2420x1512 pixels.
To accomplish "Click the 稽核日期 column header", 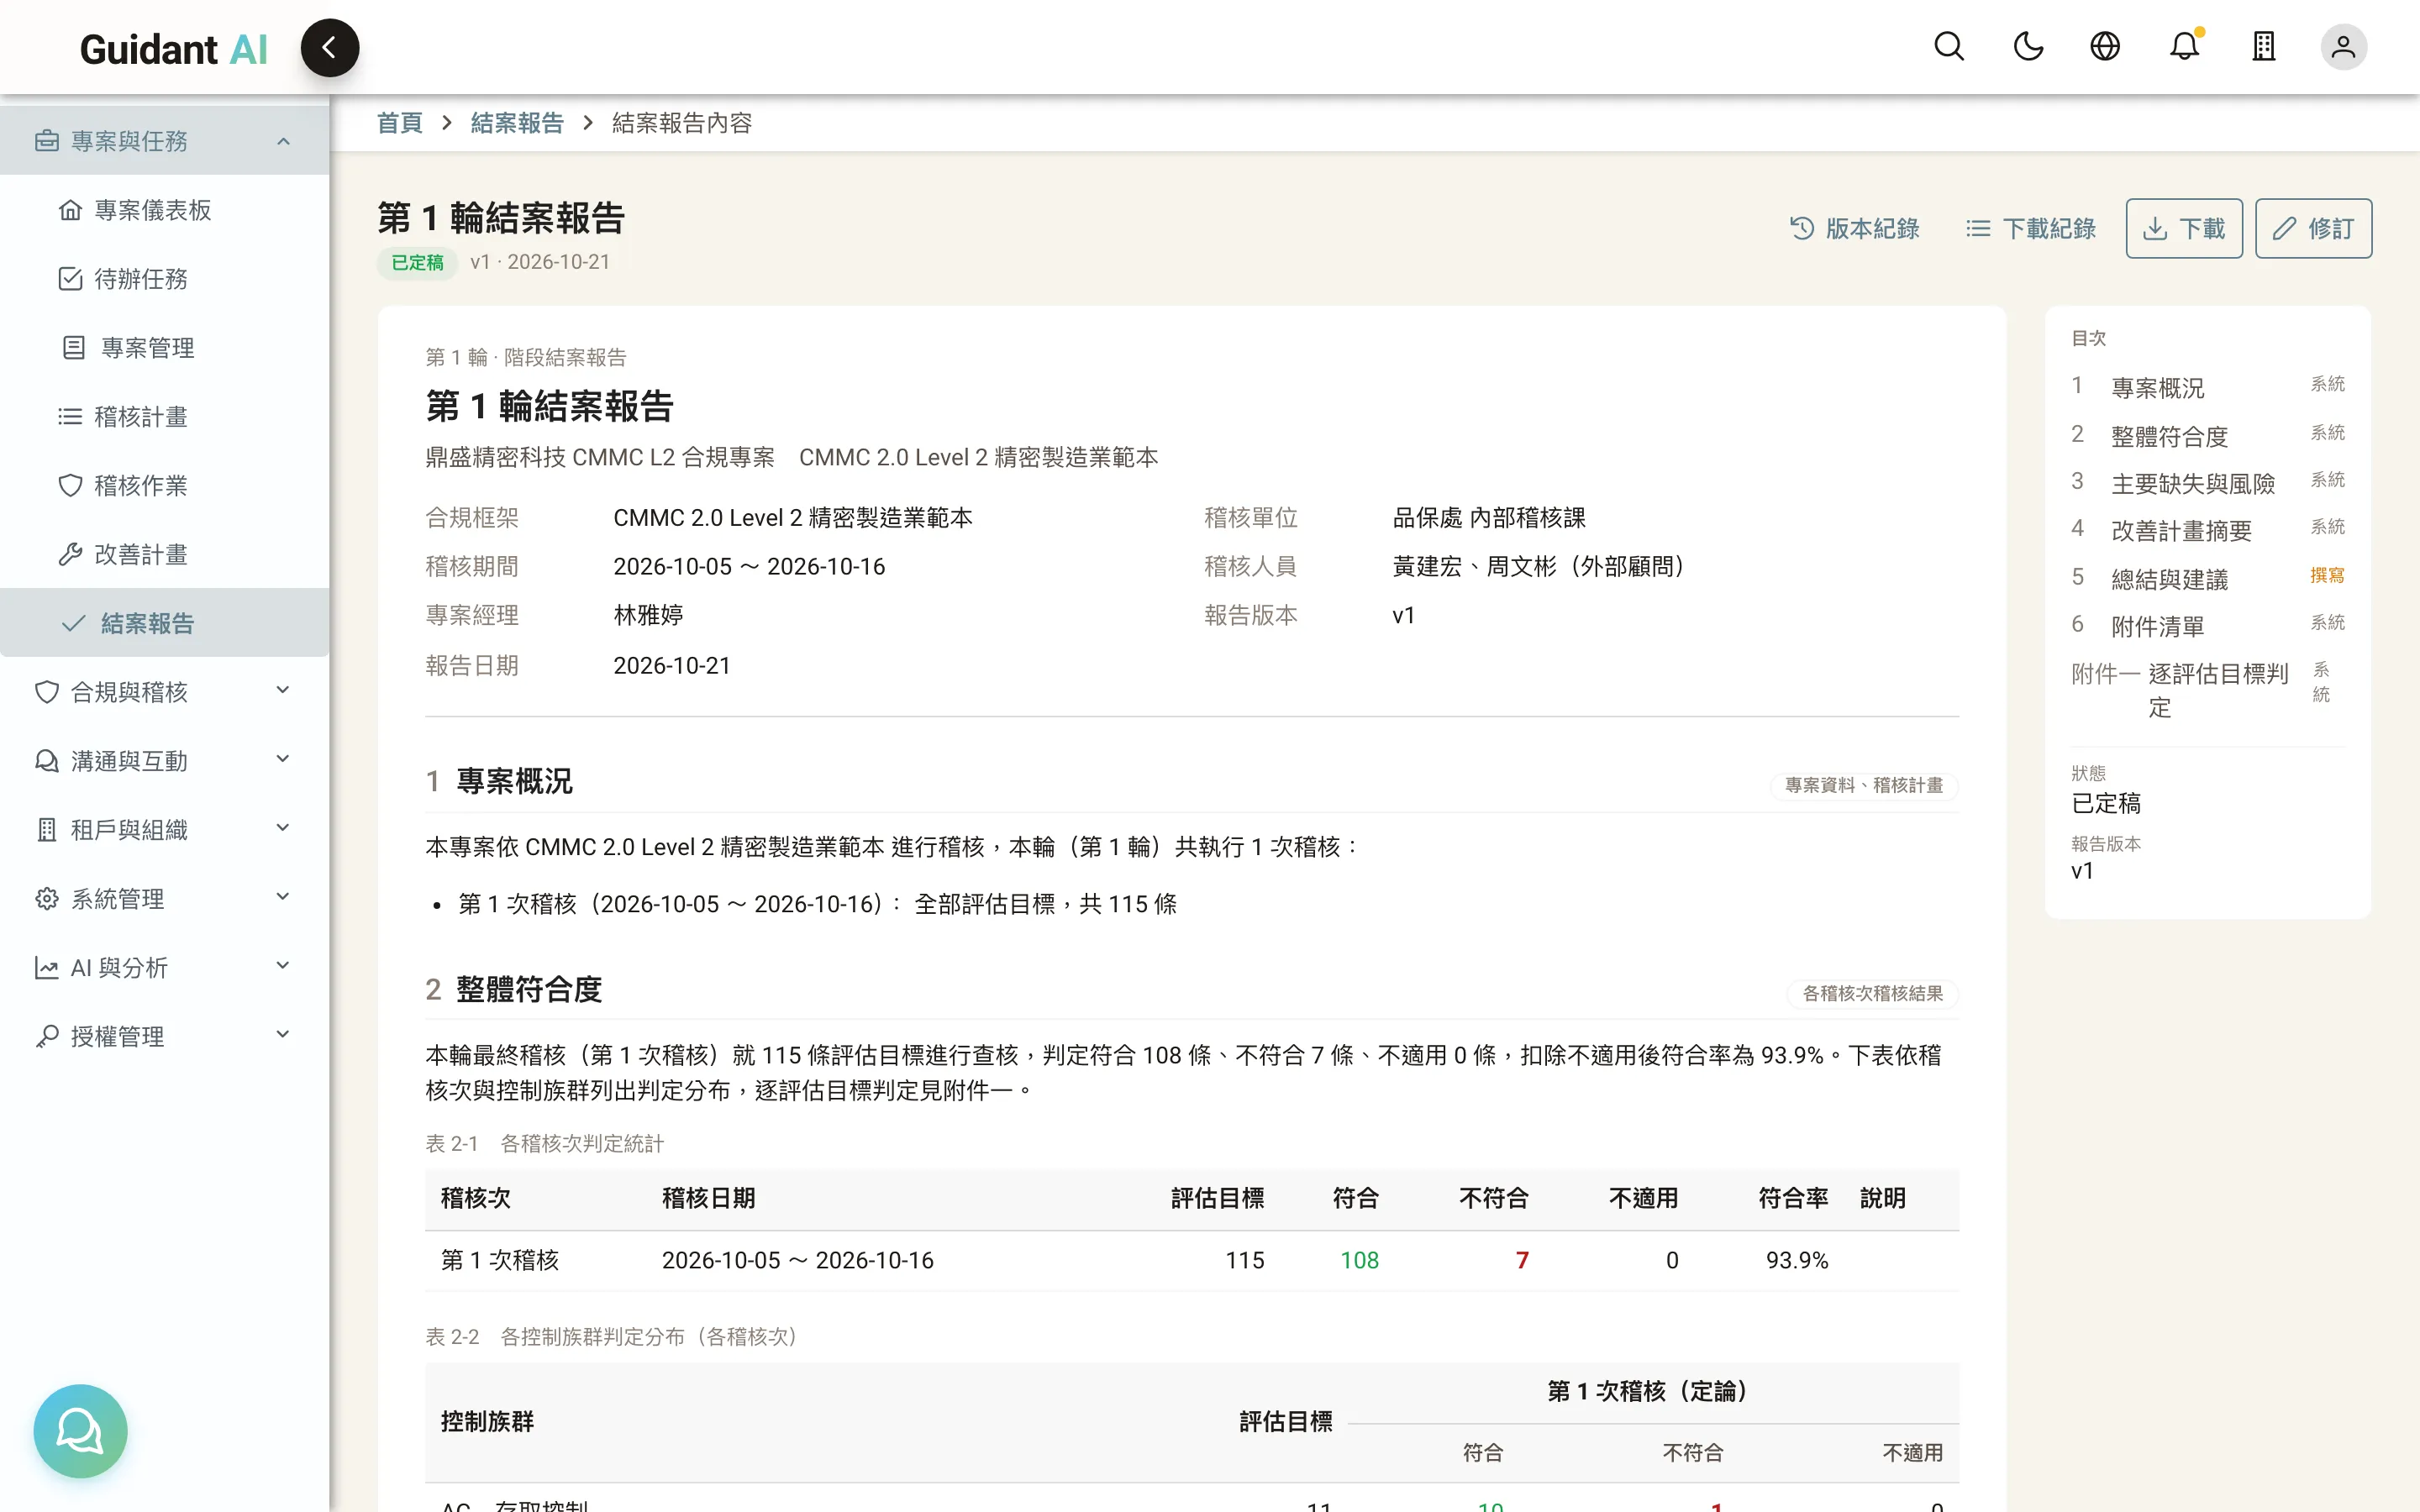I will (x=708, y=1198).
